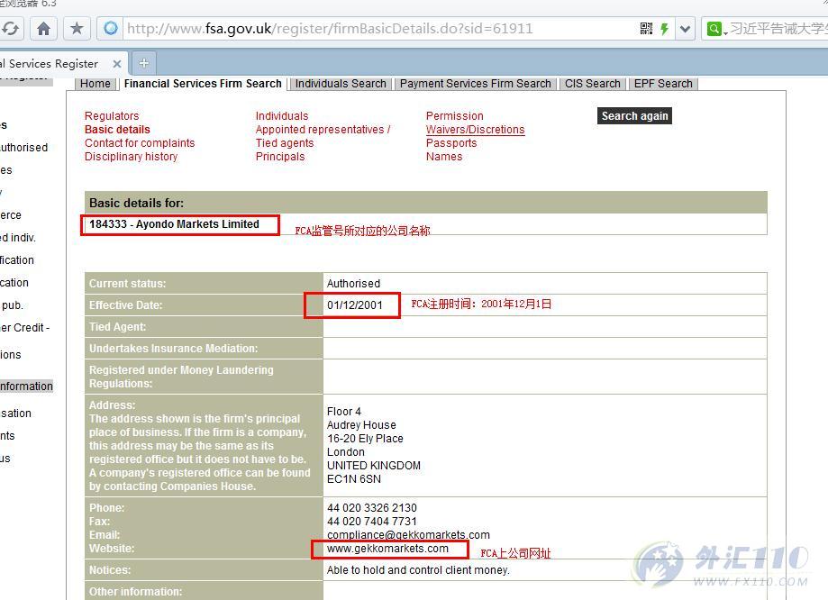Click the green lightning speed-mode icon

tap(664, 29)
